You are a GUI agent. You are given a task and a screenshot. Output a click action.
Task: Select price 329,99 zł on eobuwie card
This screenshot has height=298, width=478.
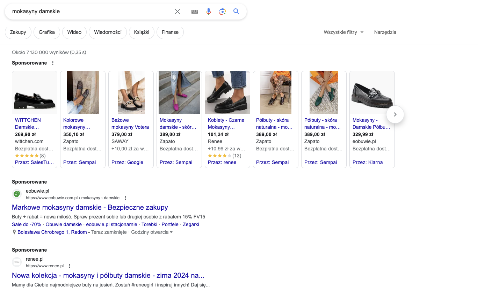coord(363,134)
